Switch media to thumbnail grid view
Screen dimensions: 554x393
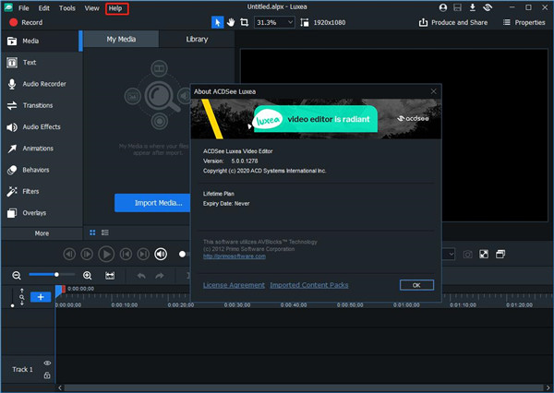coord(92,232)
